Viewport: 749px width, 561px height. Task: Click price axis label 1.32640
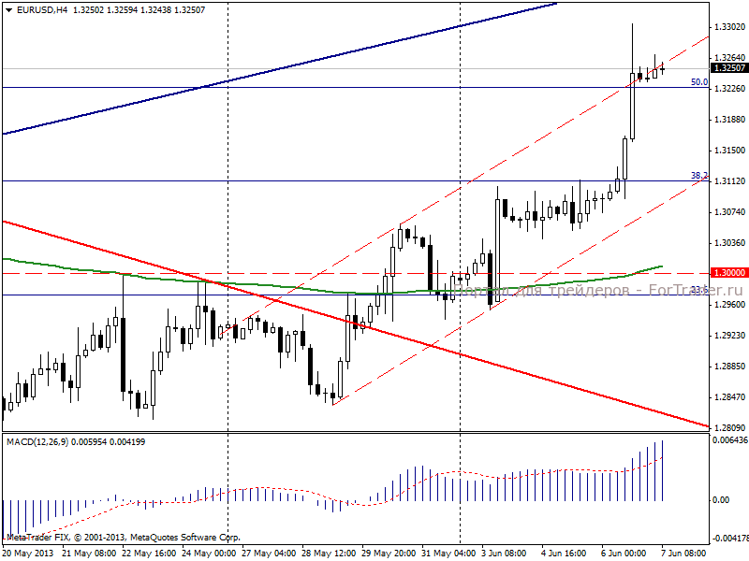(x=729, y=58)
